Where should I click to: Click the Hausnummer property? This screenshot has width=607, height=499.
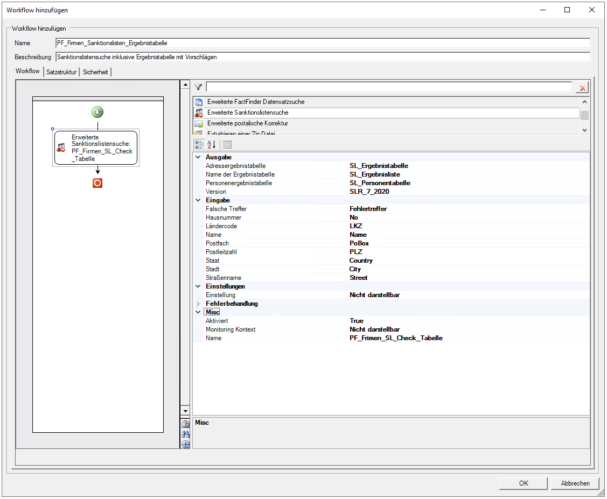tap(224, 217)
